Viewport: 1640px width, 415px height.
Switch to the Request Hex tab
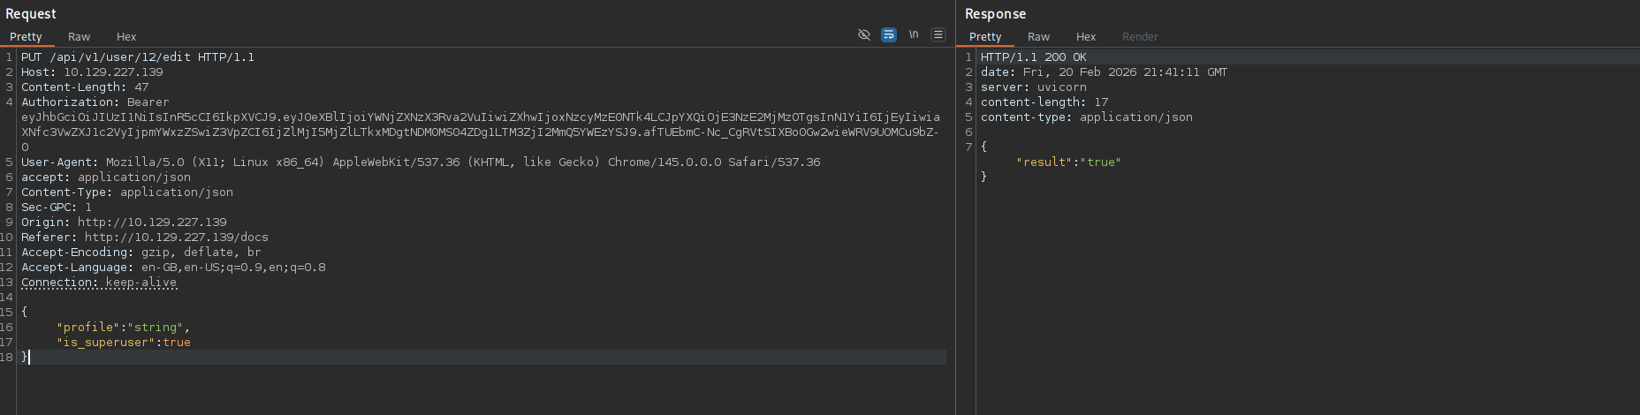tap(126, 37)
